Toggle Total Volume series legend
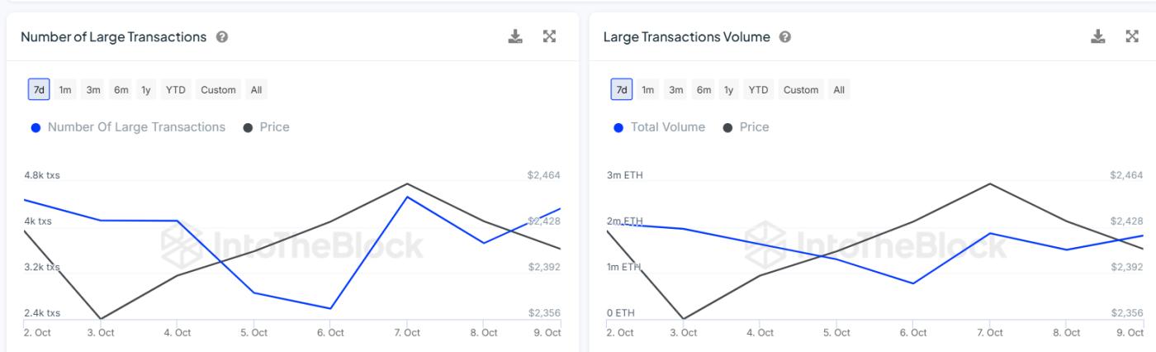Image resolution: width=1156 pixels, height=352 pixels. point(659,127)
